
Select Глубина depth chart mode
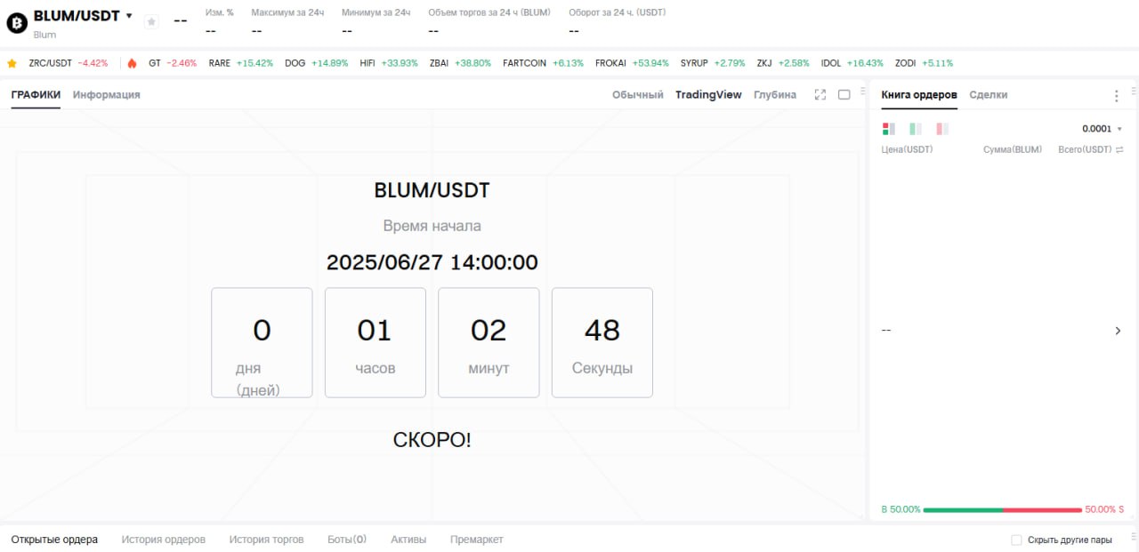pos(775,94)
